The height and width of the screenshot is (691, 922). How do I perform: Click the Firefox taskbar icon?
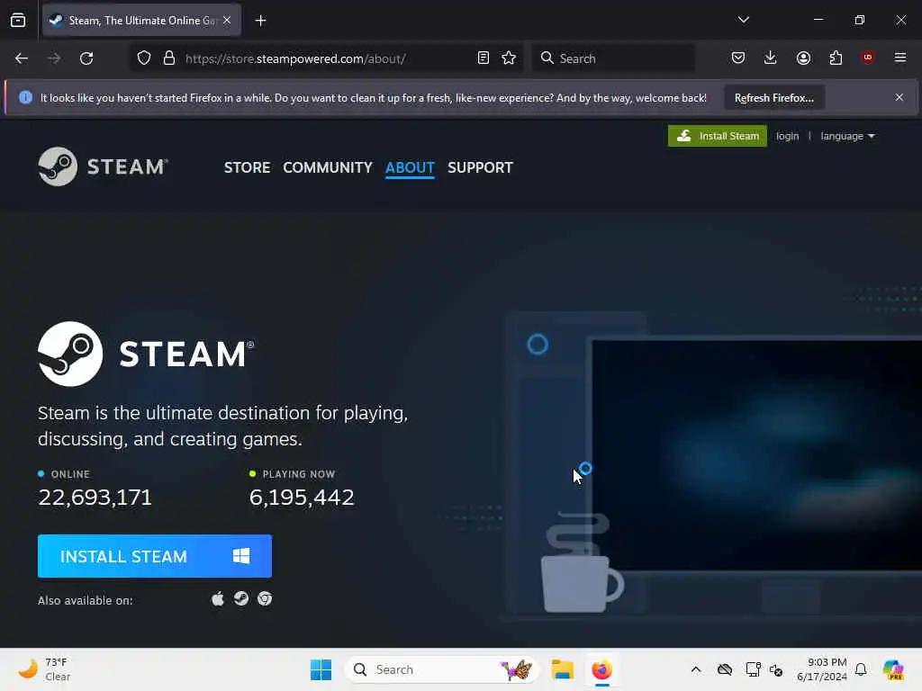602,669
